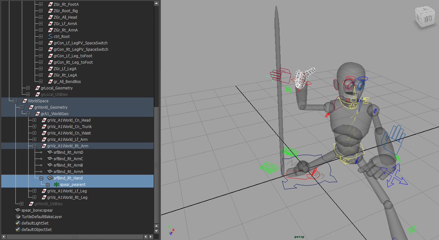Click the ZGr_Rt_FootA transform icon
This screenshot has width=439, height=240.
[x=50, y=4]
